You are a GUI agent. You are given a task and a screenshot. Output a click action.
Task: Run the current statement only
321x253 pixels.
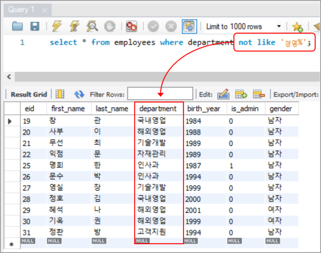pyautogui.click(x=74, y=26)
